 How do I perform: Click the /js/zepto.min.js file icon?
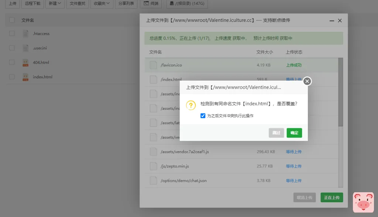pyautogui.click(x=153, y=166)
